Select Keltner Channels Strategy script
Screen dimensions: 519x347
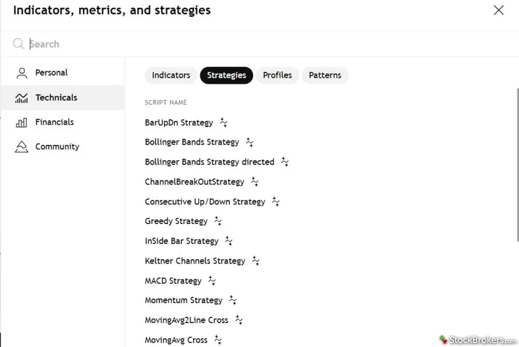[x=195, y=261]
